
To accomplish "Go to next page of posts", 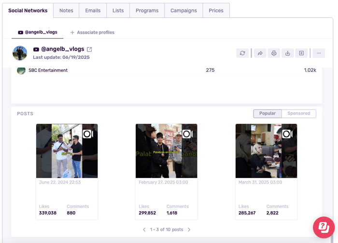I will 189,230.
